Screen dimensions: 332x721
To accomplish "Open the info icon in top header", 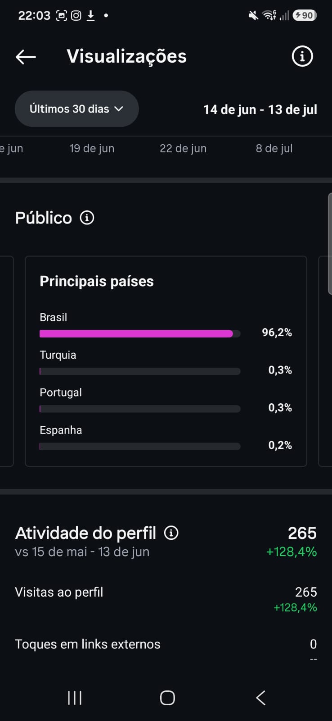I will click(x=302, y=56).
